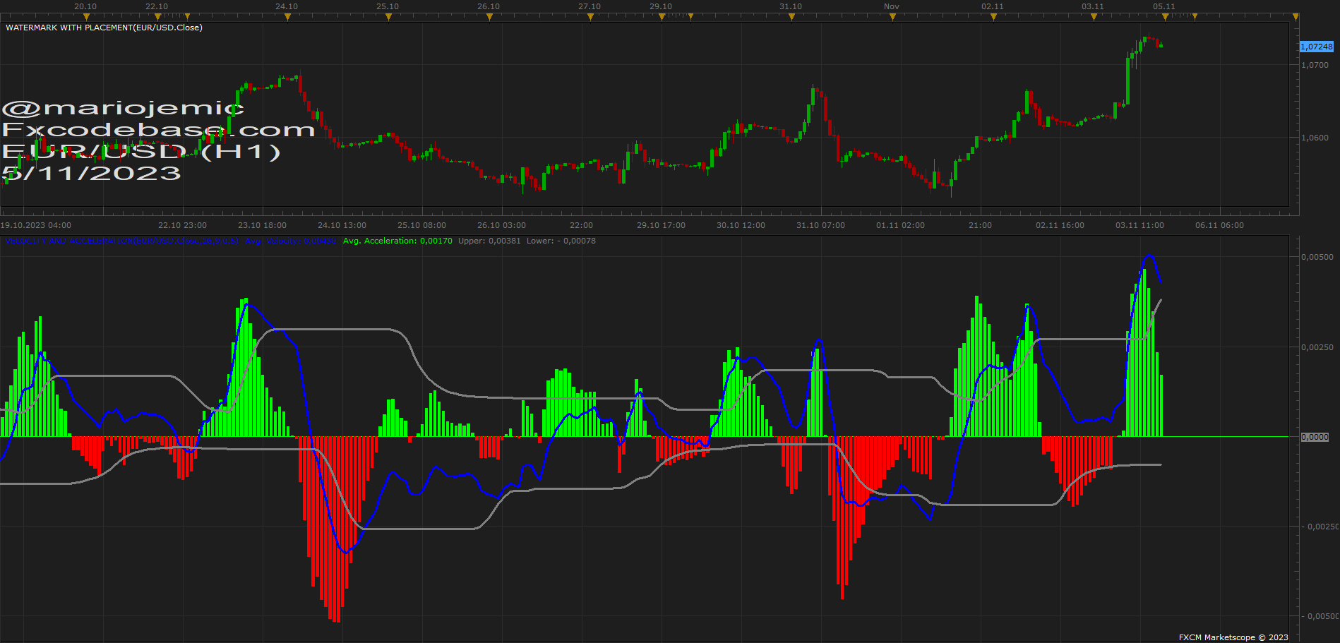Click the triangle marker under 29.10 date
Viewport: 1340px width, 643px height.
[662, 17]
